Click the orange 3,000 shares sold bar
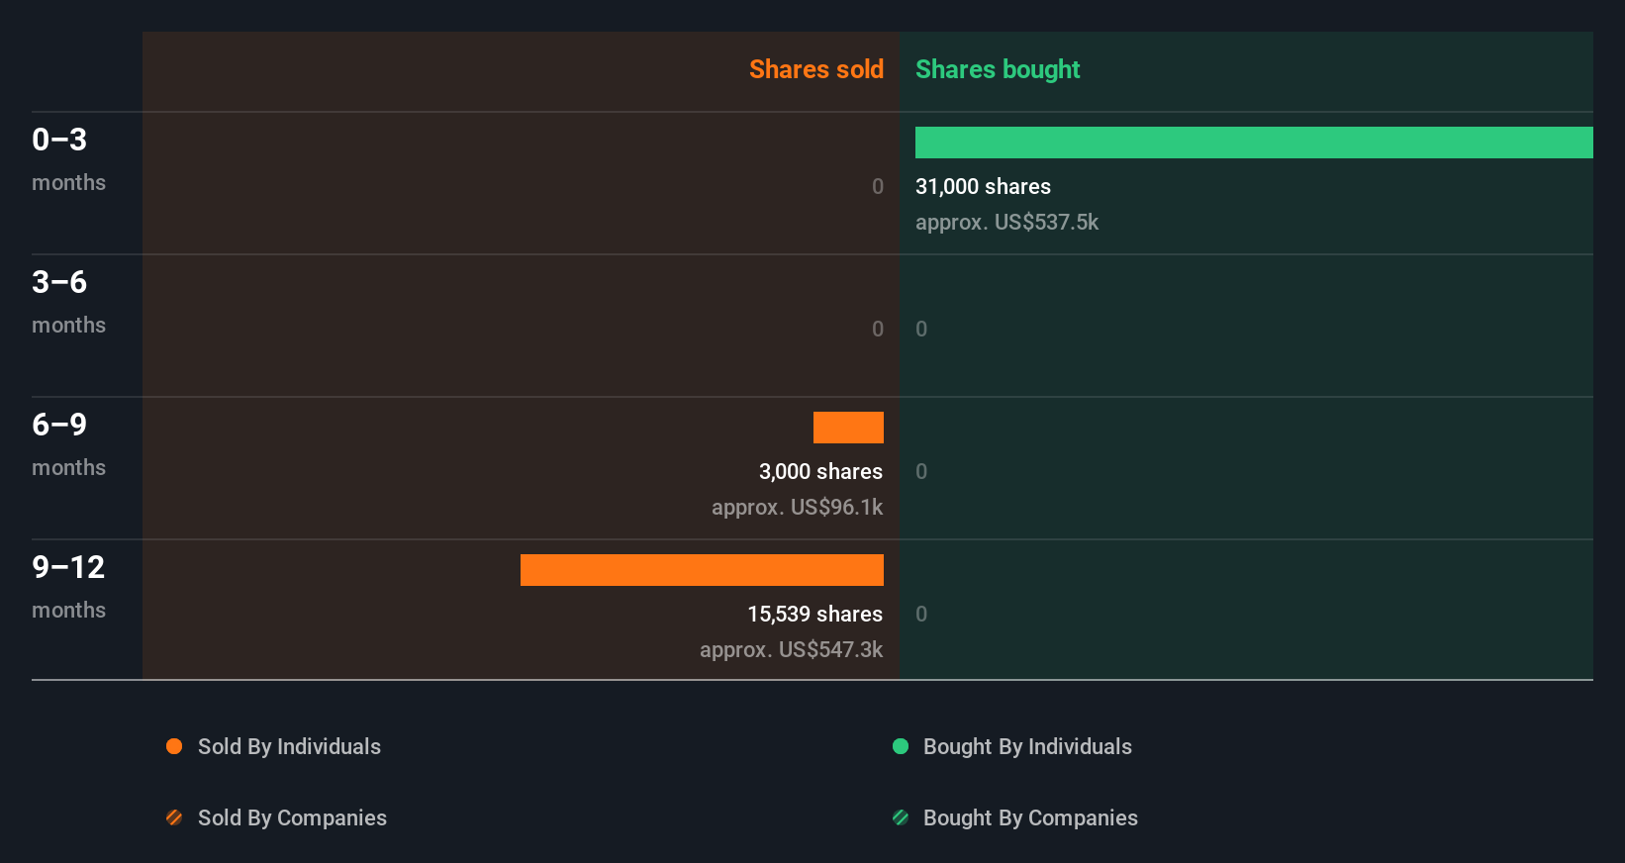1625x863 pixels. tap(848, 428)
